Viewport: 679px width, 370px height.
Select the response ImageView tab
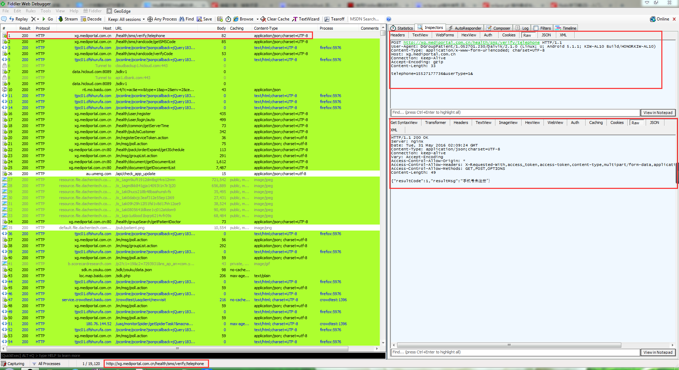508,123
